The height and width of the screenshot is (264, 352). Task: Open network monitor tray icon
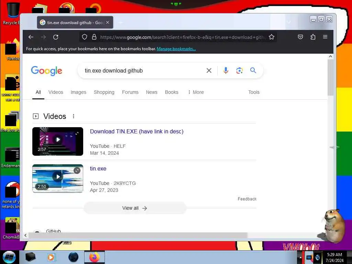pos(309,257)
